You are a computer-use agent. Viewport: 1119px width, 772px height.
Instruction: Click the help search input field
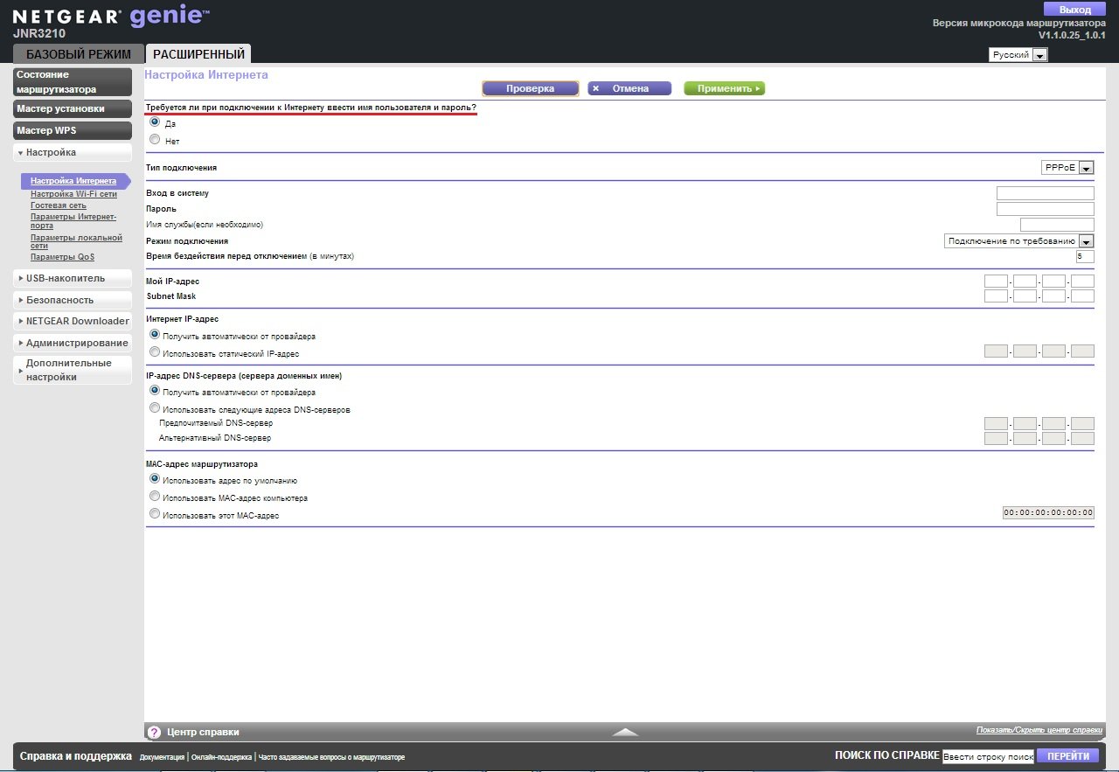988,756
